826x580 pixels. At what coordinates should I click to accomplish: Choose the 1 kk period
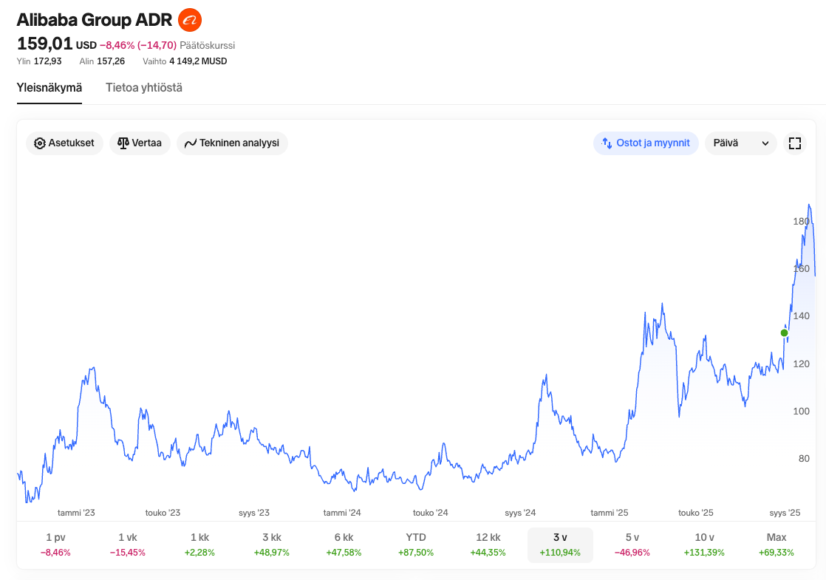point(199,545)
